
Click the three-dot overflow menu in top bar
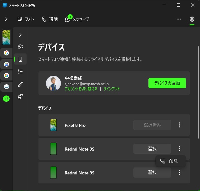pos(178,19)
